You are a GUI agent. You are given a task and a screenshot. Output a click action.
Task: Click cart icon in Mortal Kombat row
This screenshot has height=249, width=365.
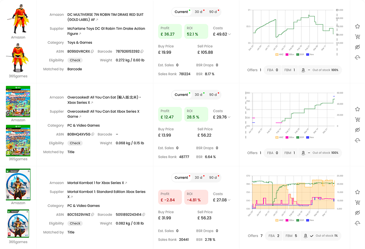[x=357, y=202]
